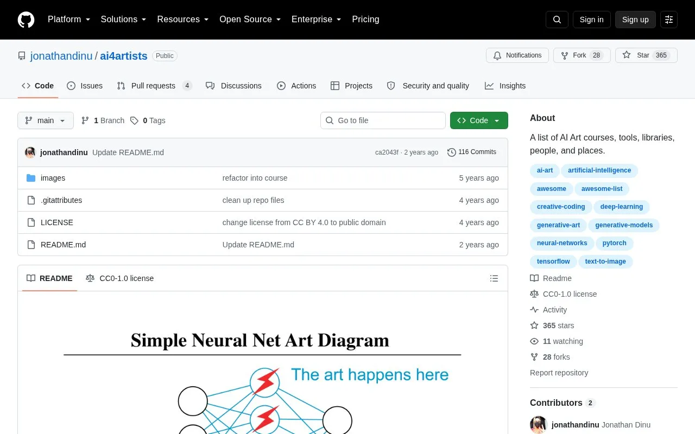
Task: Fork the ai4artists repository
Action: 582,55
